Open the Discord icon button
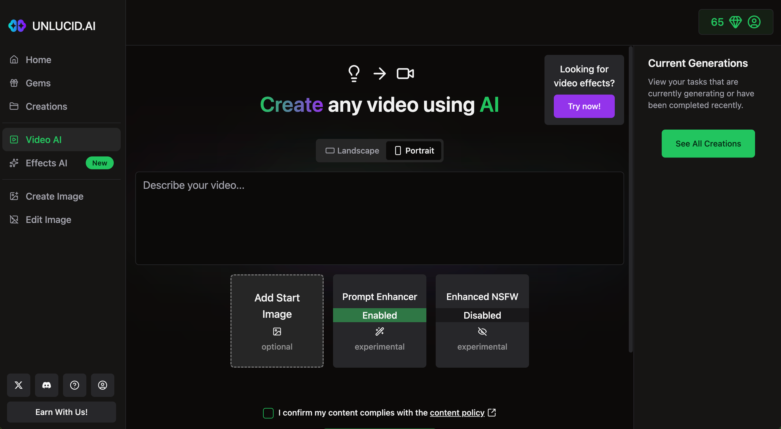This screenshot has width=781, height=429. 46,385
